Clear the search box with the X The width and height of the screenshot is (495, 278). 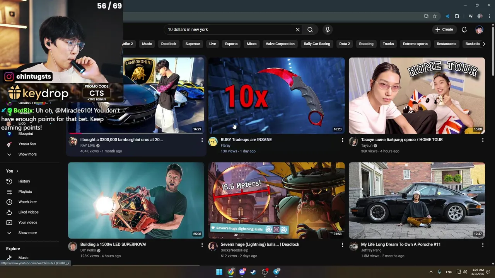coord(298,30)
